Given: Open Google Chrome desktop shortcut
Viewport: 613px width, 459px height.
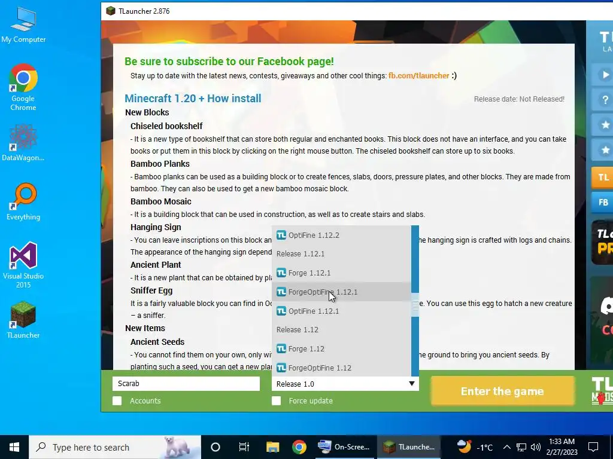Looking at the screenshot, I should click(x=23, y=87).
